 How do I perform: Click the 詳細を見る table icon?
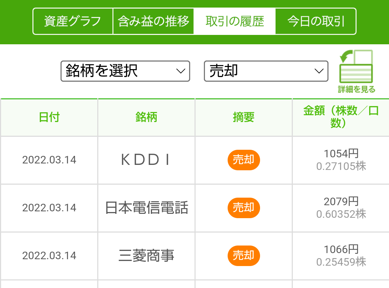coord(356,71)
